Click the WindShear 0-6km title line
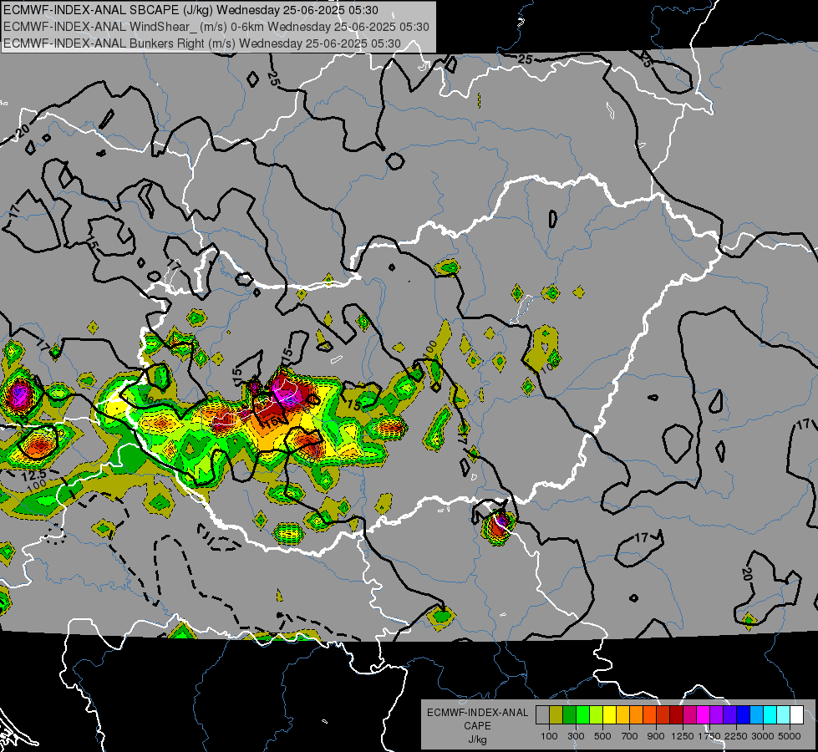Viewport: 818px width, 752px height. tap(216, 27)
